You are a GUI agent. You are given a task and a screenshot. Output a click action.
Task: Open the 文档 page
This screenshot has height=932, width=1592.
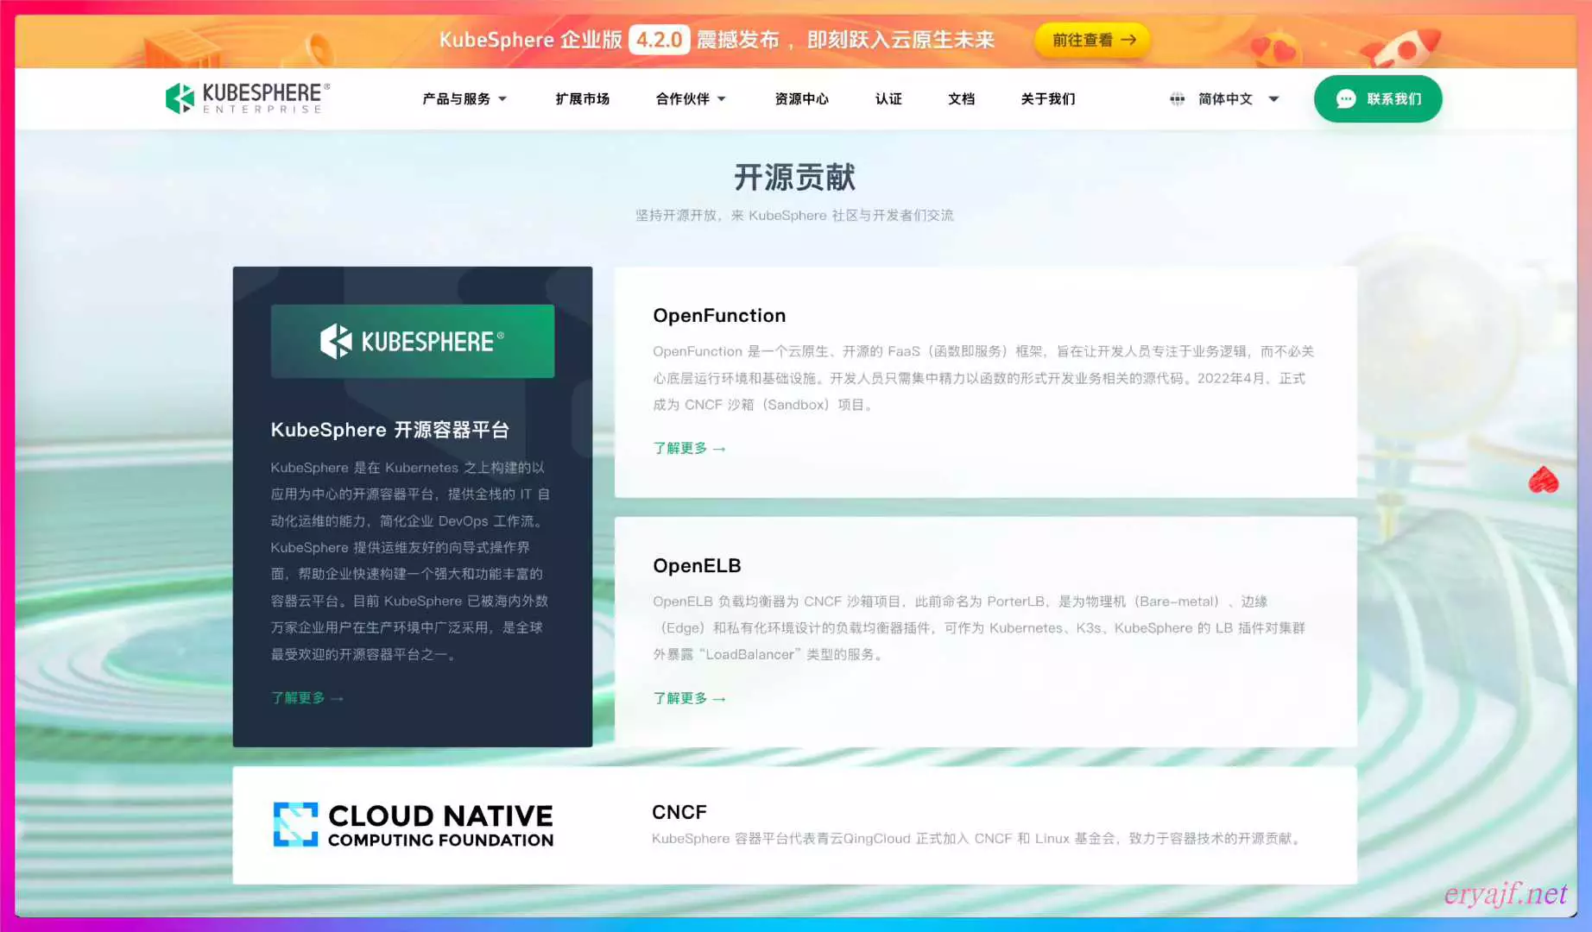pyautogui.click(x=961, y=99)
